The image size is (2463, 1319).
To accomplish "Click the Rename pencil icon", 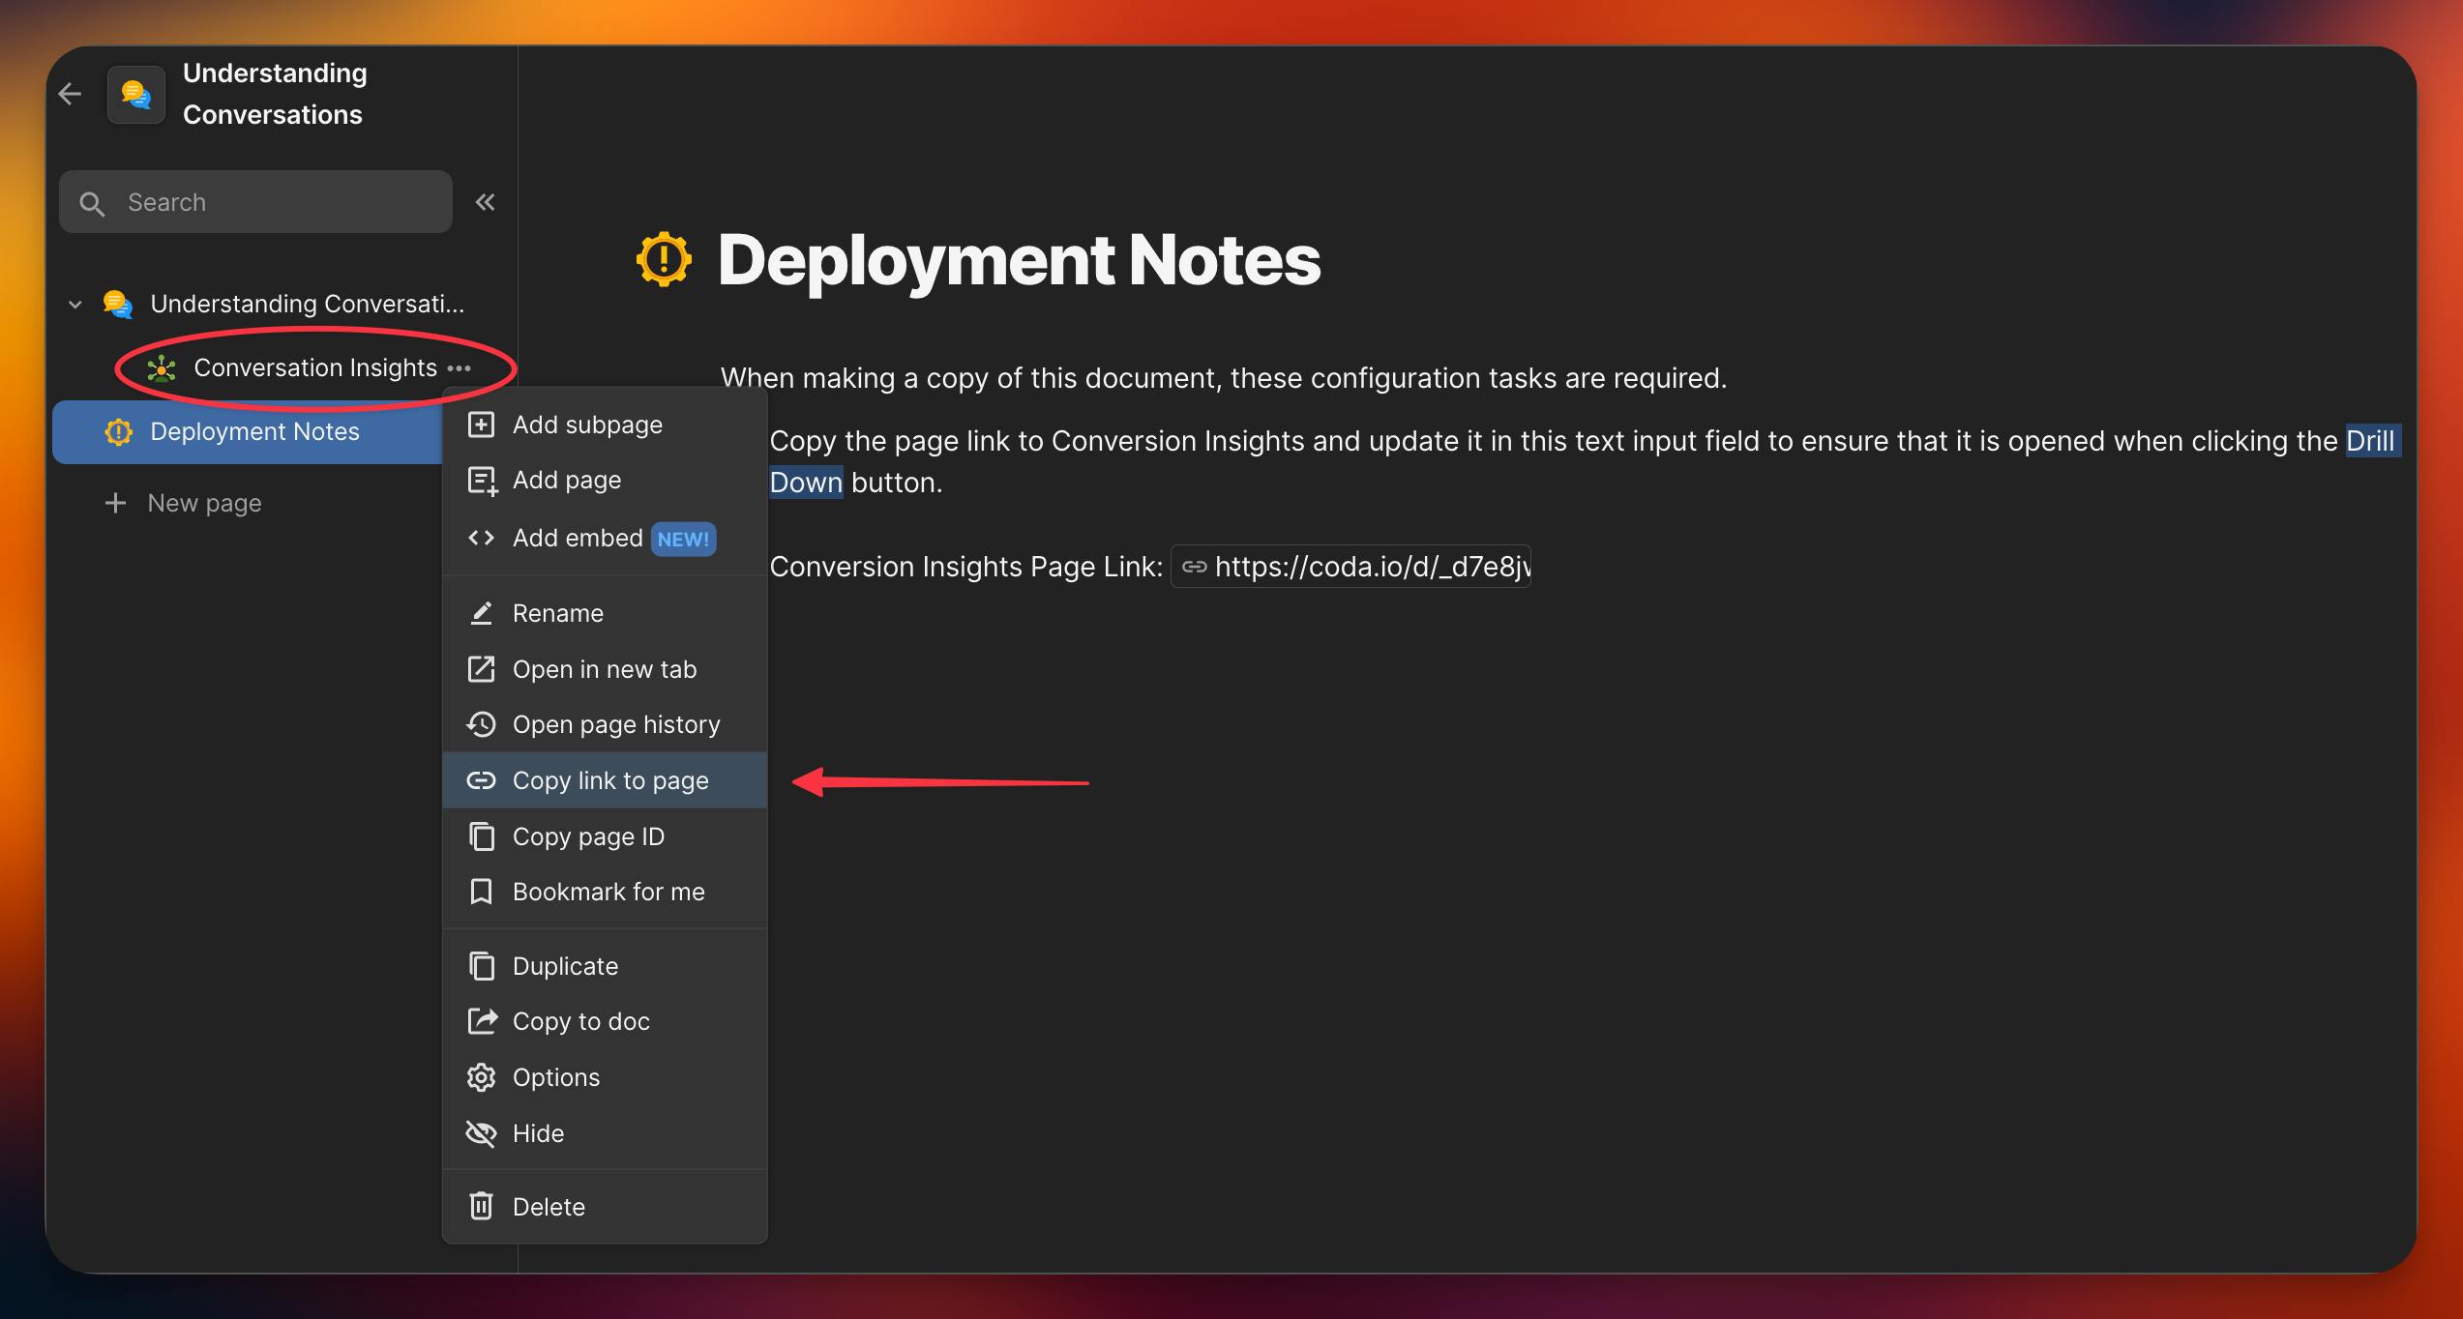I will (x=481, y=613).
